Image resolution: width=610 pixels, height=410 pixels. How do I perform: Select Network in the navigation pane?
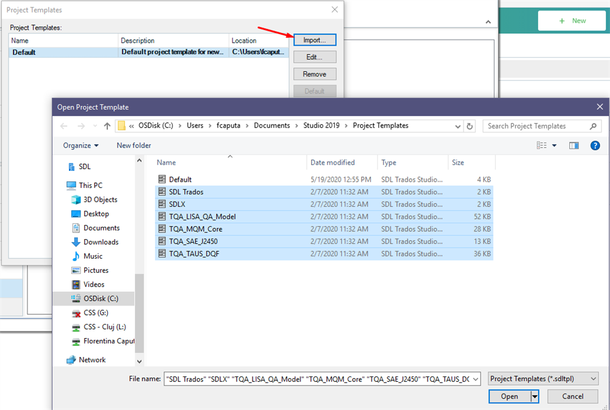86,360
